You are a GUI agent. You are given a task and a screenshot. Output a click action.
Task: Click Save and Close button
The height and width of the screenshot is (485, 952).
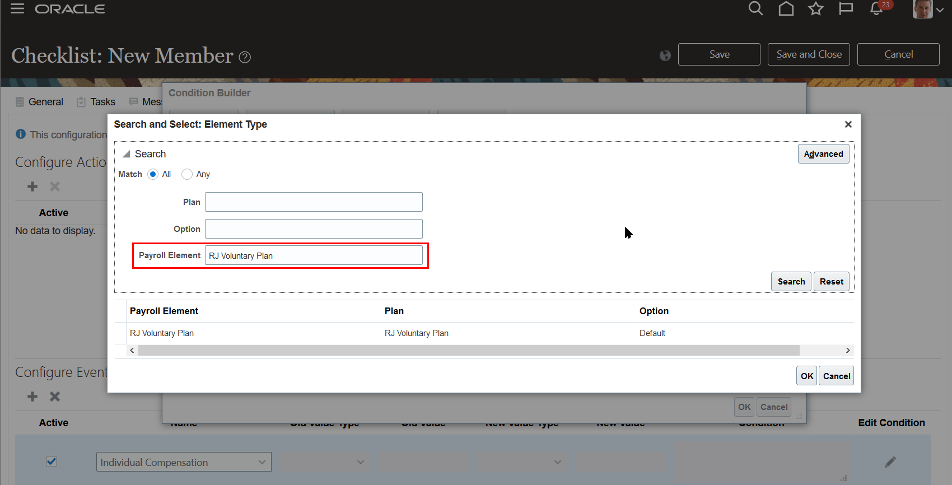[x=809, y=54]
